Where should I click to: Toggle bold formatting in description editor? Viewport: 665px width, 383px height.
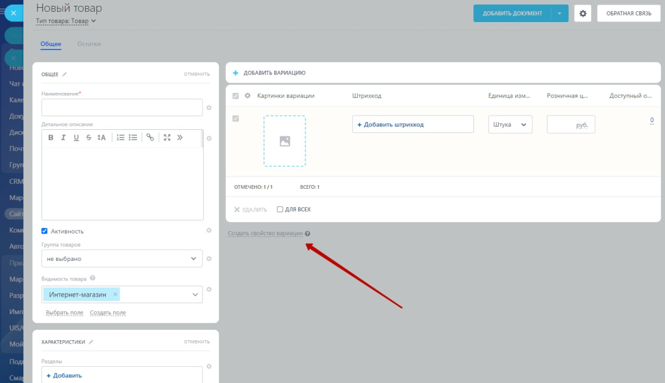(x=51, y=138)
